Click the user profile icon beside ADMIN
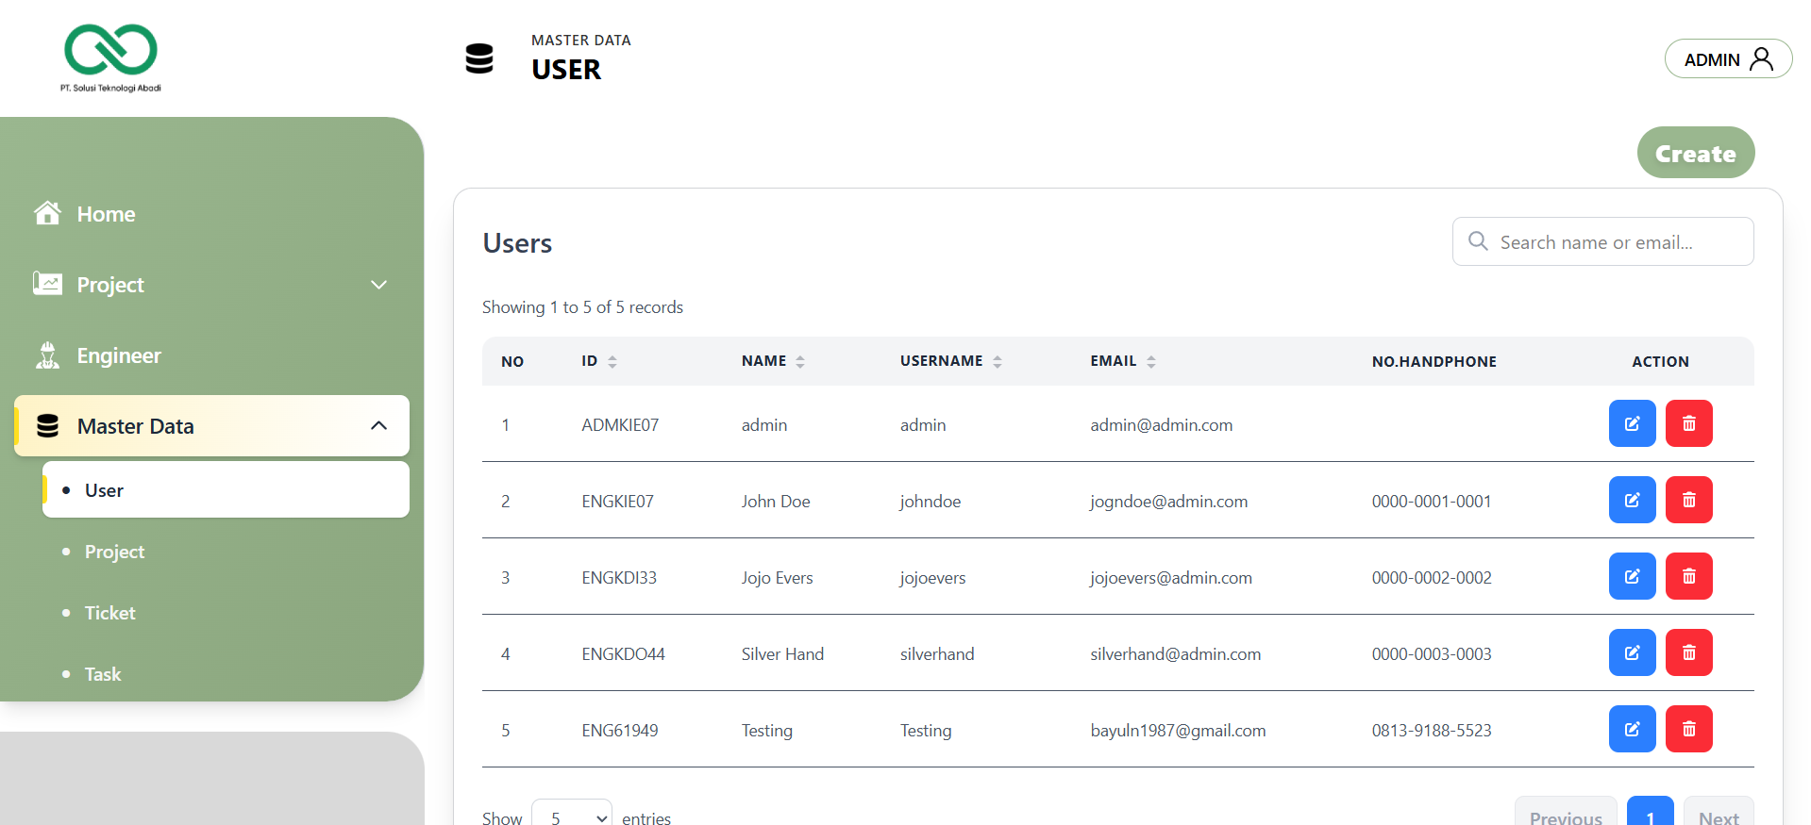The width and height of the screenshot is (1811, 825). [x=1761, y=59]
